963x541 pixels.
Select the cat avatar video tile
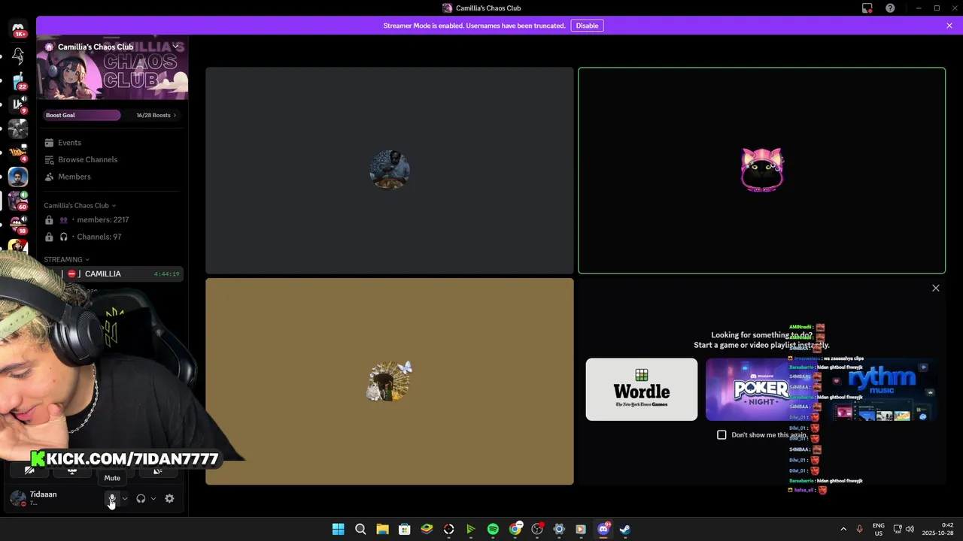tap(761, 171)
